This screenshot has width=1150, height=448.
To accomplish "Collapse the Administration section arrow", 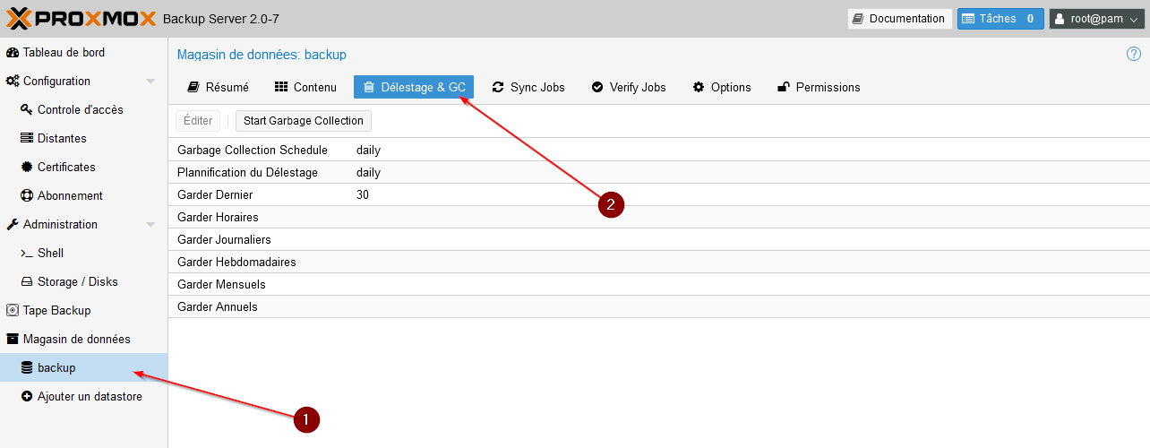I will pyautogui.click(x=150, y=225).
